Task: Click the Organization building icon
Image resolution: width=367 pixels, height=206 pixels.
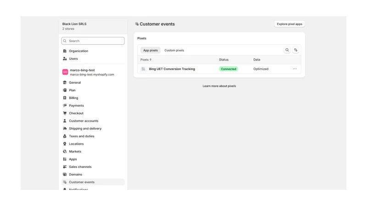Action: click(65, 51)
